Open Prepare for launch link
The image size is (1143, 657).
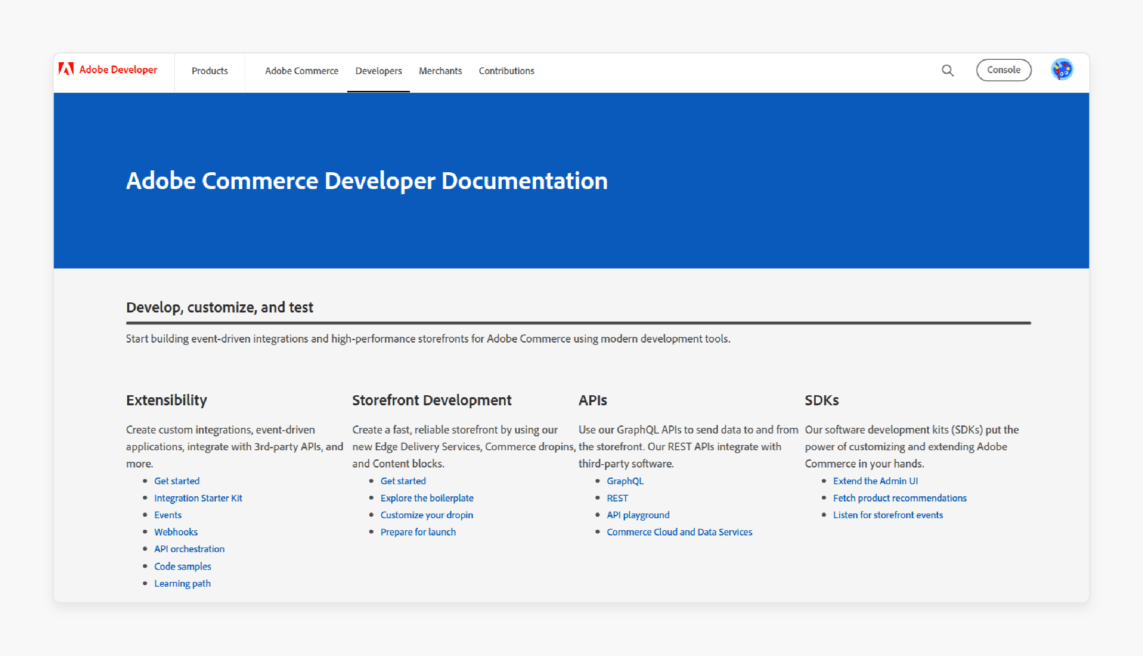pos(418,532)
